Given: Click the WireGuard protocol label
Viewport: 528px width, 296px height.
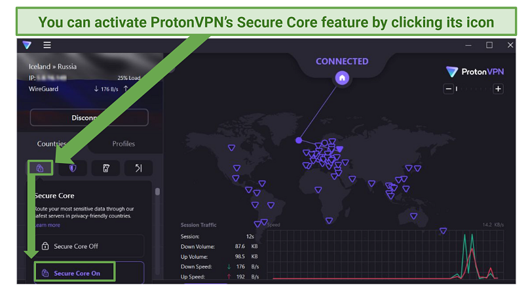Looking at the screenshot, I should click(43, 89).
